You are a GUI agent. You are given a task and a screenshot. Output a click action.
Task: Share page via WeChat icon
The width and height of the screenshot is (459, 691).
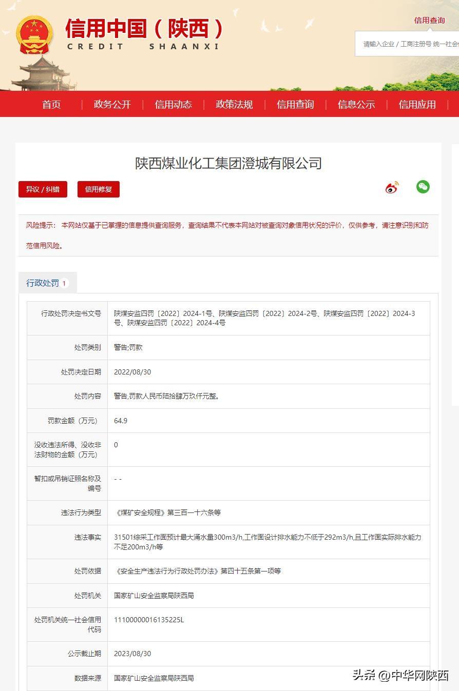[x=423, y=187]
